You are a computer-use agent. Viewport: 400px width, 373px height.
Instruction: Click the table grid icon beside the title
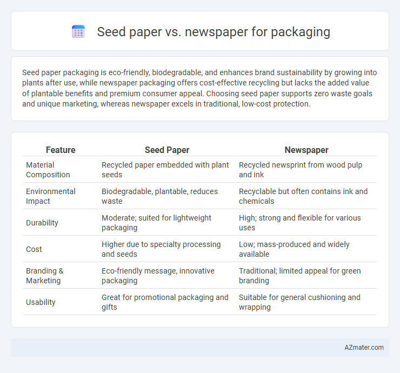click(78, 32)
